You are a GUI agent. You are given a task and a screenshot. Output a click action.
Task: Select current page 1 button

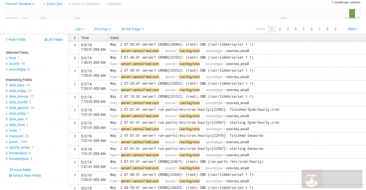pyautogui.click(x=272, y=29)
